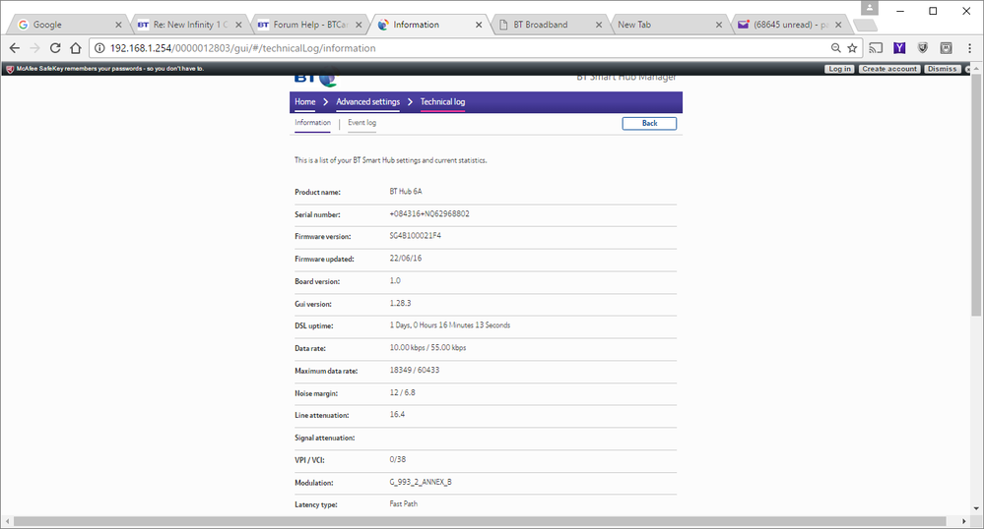Image resolution: width=984 pixels, height=529 pixels.
Task: Click Create account on SafeKey bar
Action: [889, 69]
